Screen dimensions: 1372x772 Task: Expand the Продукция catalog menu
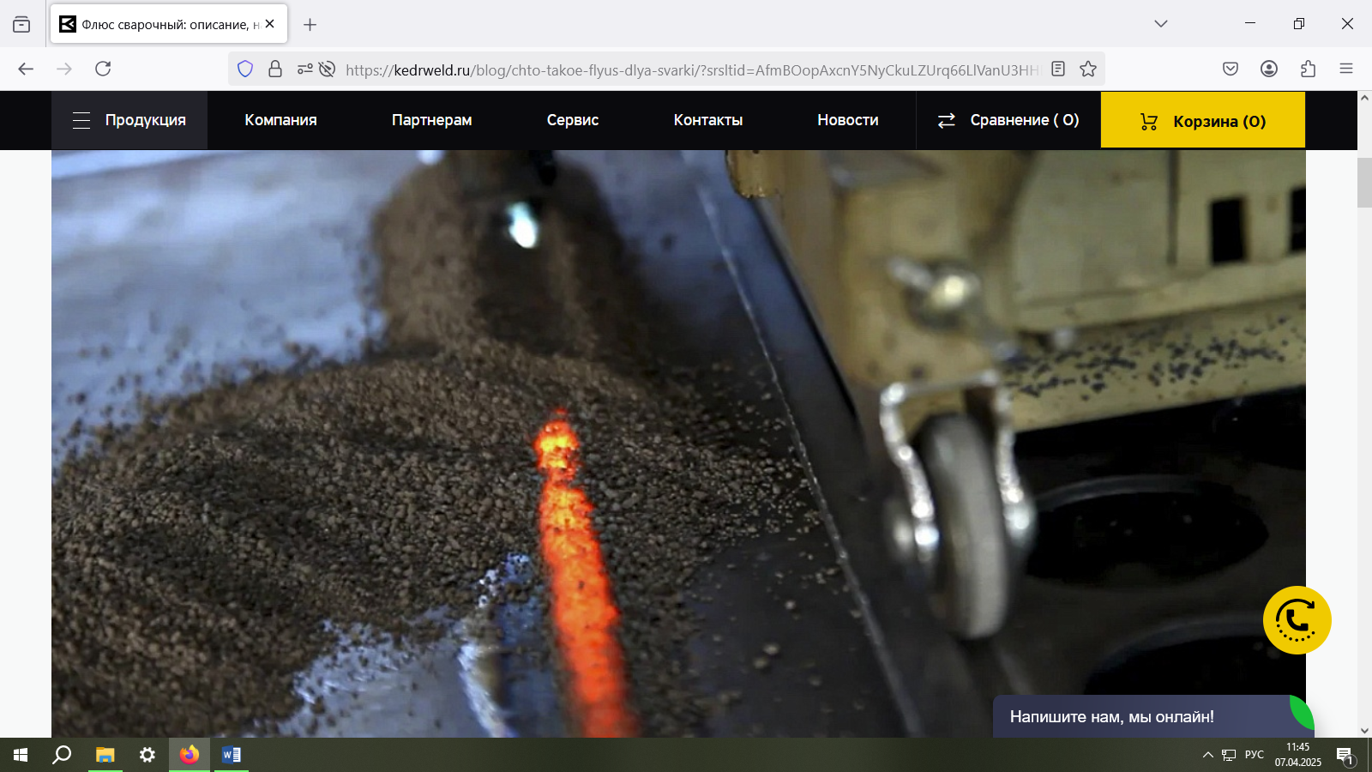coord(129,121)
